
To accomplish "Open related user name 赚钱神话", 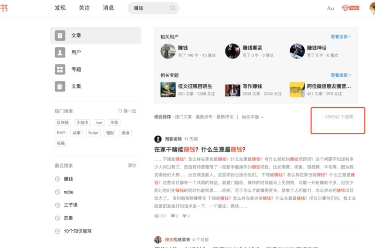I will [x=317, y=48].
